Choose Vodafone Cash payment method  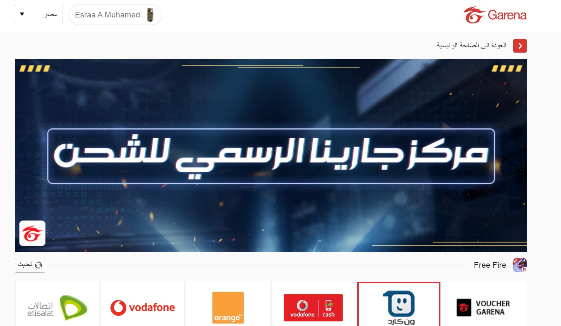(313, 304)
